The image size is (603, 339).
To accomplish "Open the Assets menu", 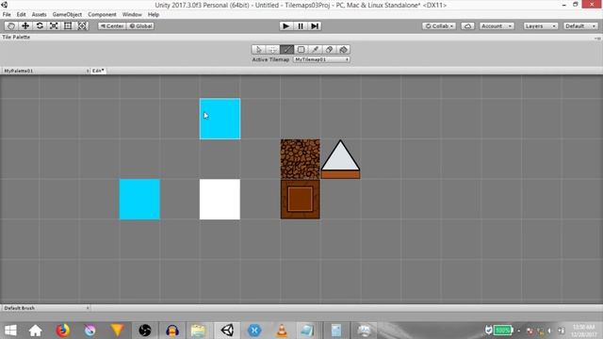I will coord(39,15).
